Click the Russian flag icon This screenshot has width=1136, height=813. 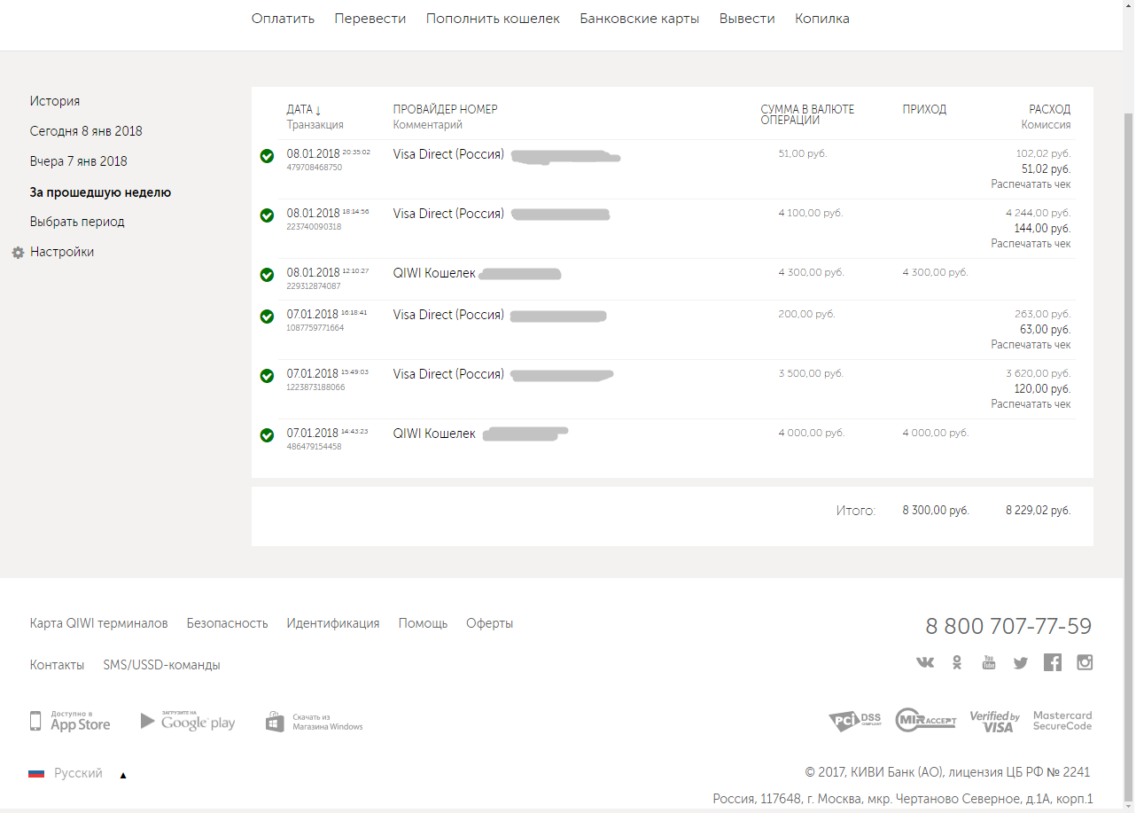pyautogui.click(x=36, y=774)
